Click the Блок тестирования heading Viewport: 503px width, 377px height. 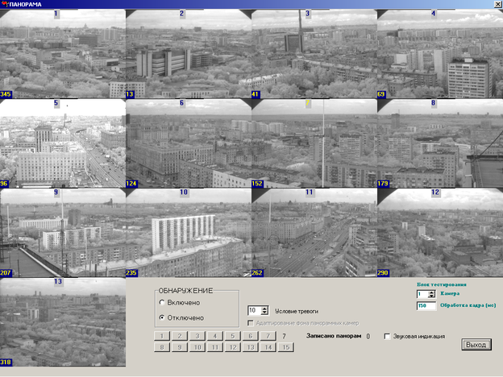(442, 284)
